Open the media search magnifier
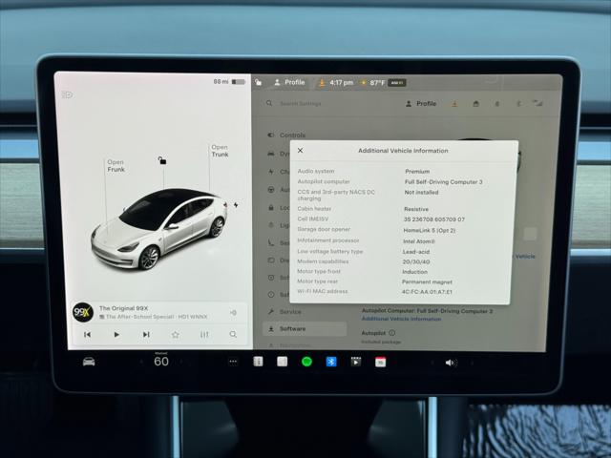 [x=233, y=334]
